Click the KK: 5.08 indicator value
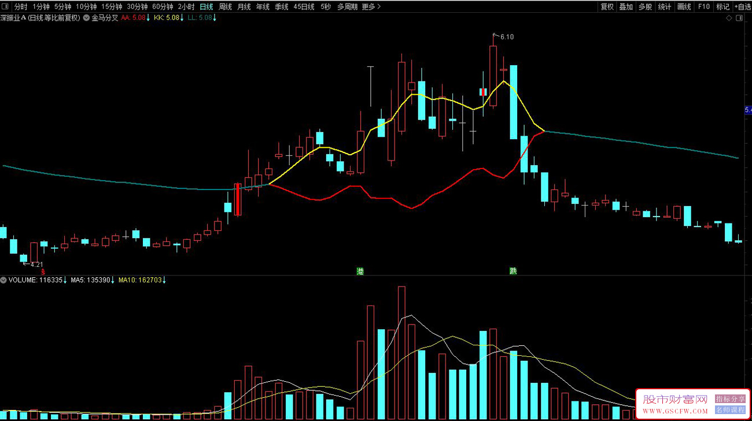The height and width of the screenshot is (421, 752). [x=169, y=18]
